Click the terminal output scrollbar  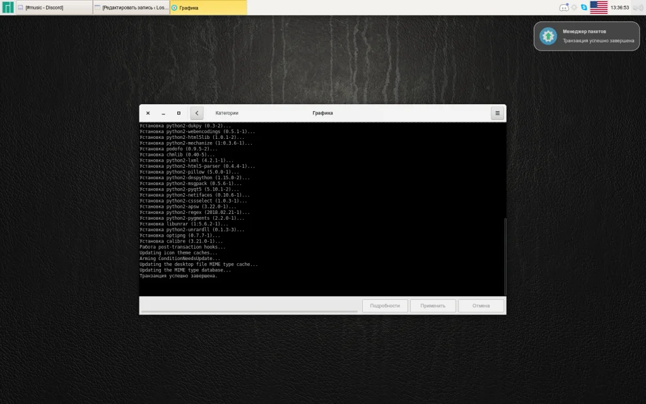point(505,256)
